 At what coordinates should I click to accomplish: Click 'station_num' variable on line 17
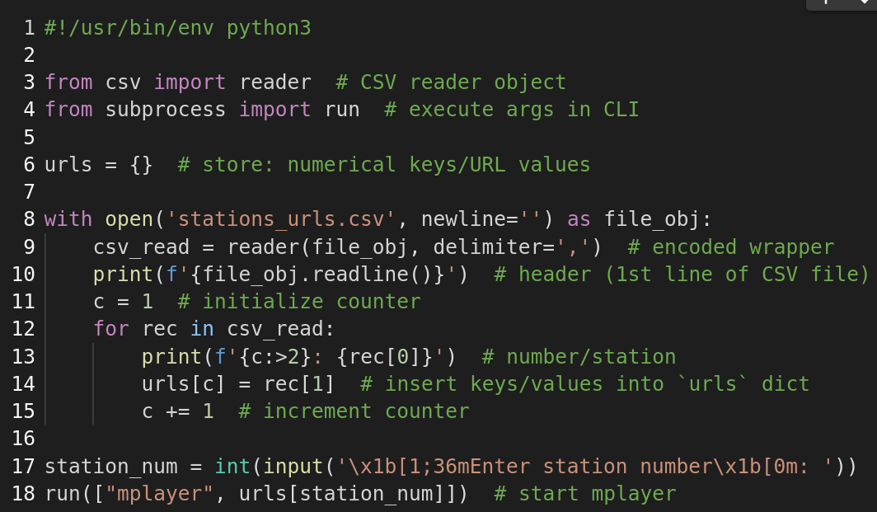(x=111, y=466)
